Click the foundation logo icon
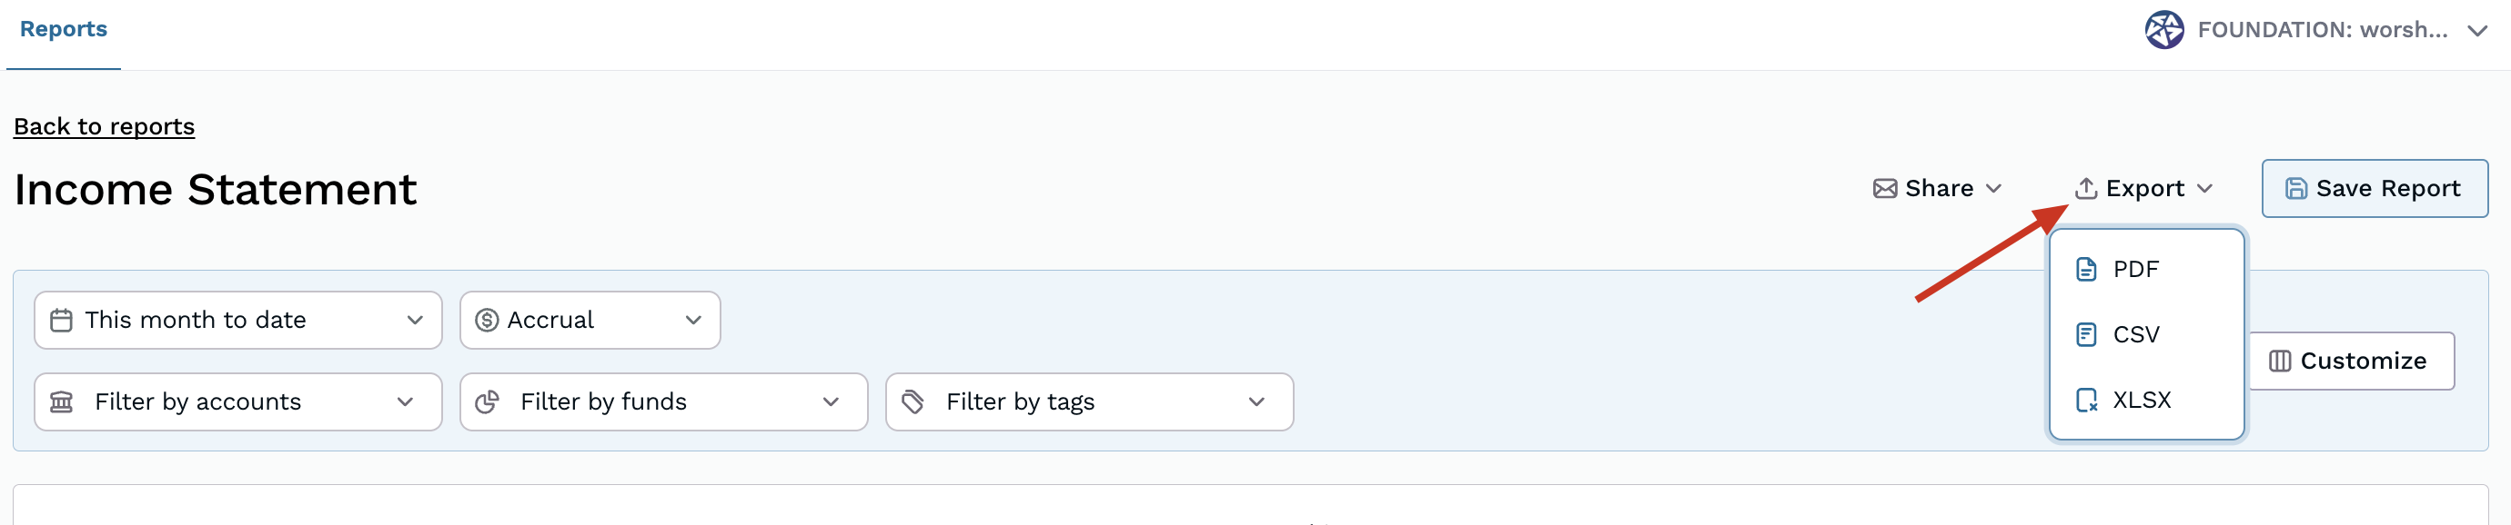The width and height of the screenshot is (2511, 525). [x=2163, y=30]
